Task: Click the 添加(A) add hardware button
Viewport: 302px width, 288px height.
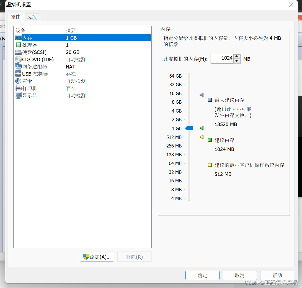Action: click(x=97, y=257)
